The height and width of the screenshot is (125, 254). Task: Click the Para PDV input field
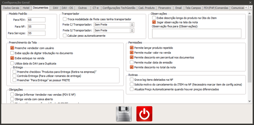click(x=37, y=20)
